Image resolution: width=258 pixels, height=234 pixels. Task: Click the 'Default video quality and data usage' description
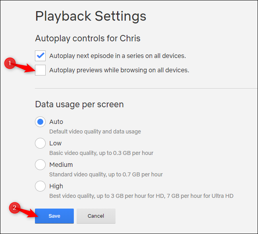(95, 132)
